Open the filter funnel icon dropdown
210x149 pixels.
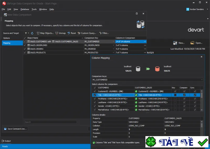27,33
